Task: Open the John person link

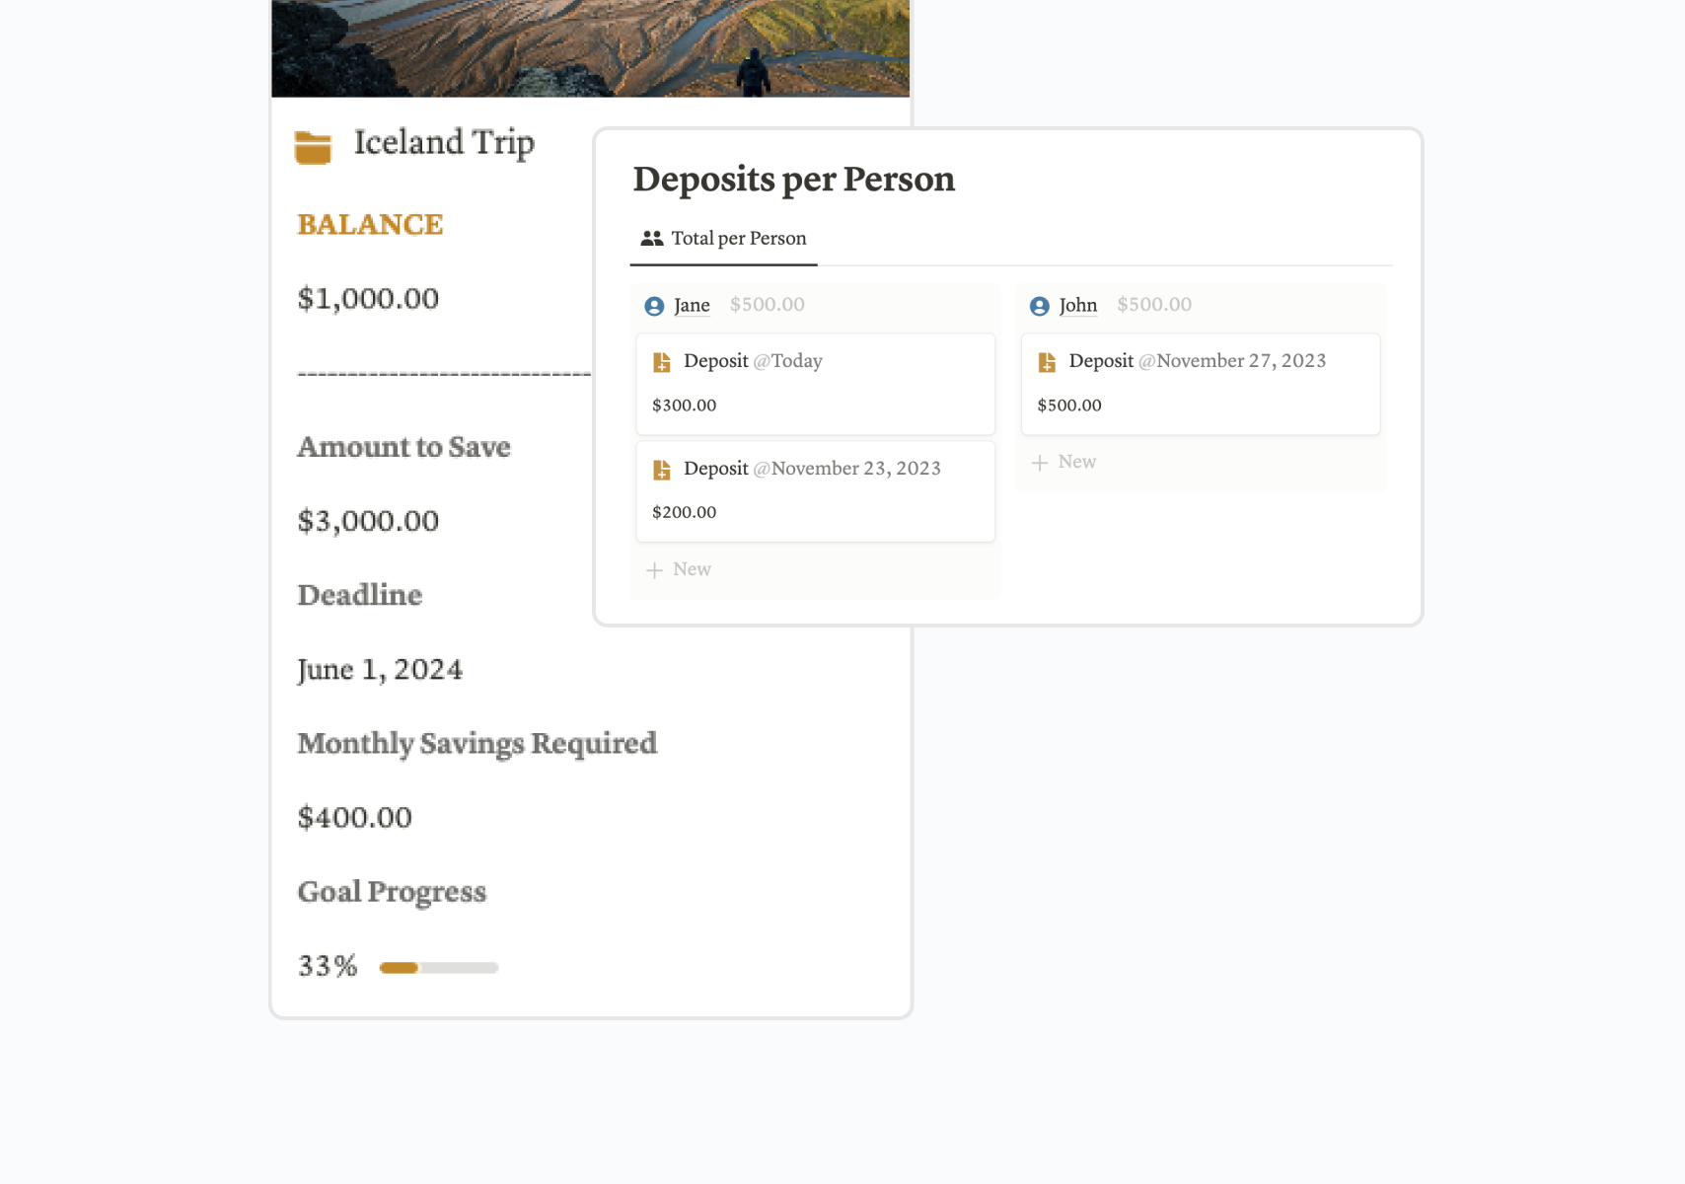Action: pos(1077,306)
